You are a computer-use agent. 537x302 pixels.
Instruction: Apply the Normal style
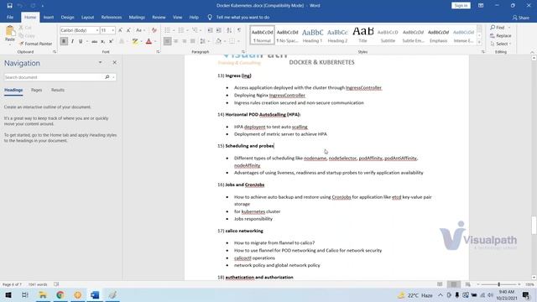(263, 35)
